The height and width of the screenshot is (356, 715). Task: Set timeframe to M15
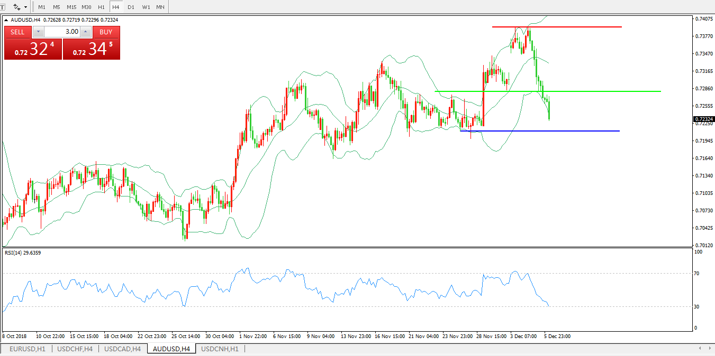(x=71, y=7)
